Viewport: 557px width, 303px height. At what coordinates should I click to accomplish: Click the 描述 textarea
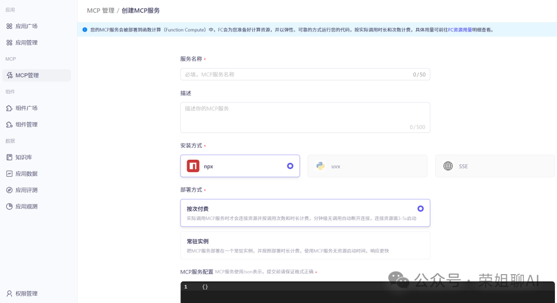pyautogui.click(x=305, y=117)
